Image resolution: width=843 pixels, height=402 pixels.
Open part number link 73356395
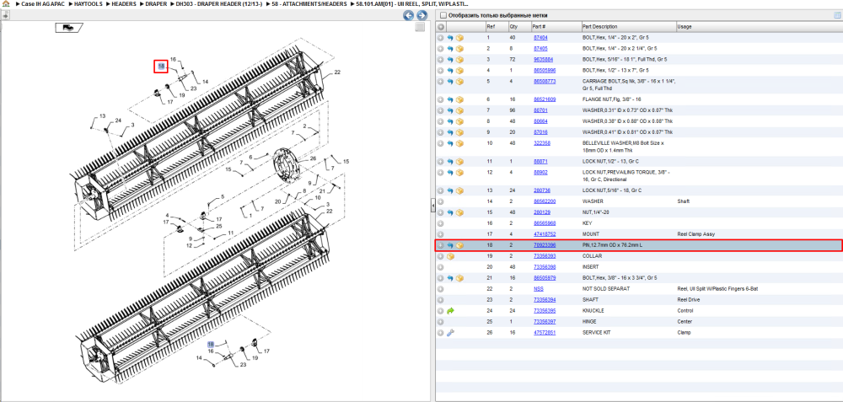[x=544, y=311]
